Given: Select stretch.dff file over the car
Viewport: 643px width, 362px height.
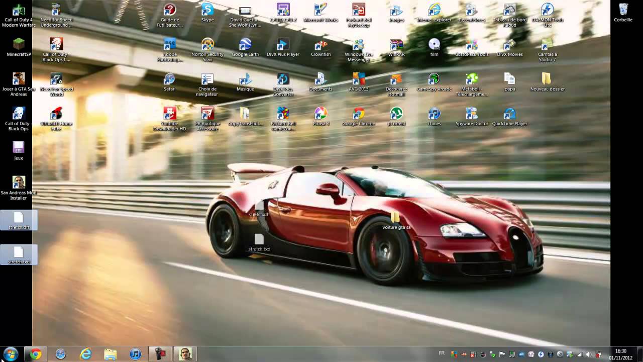Looking at the screenshot, I should pyautogui.click(x=259, y=208).
